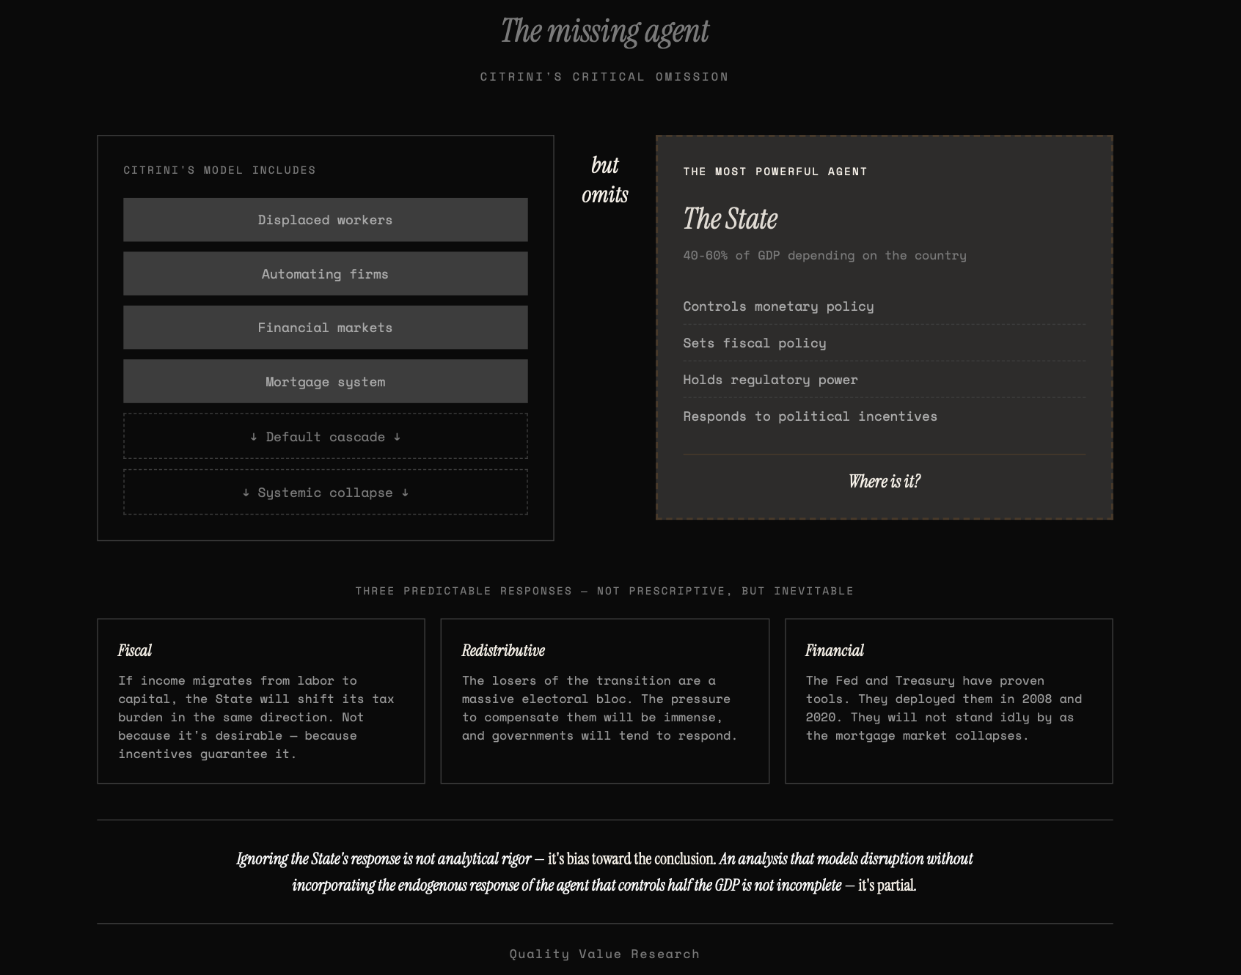Select the "Displaced workers" box
The image size is (1241, 975).
tap(325, 220)
